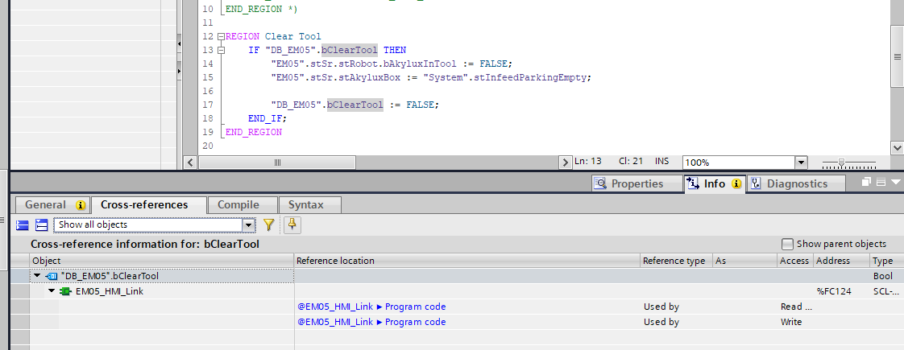This screenshot has height=350, width=904.
Task: Click the pin icon beside the filter
Action: click(x=291, y=225)
